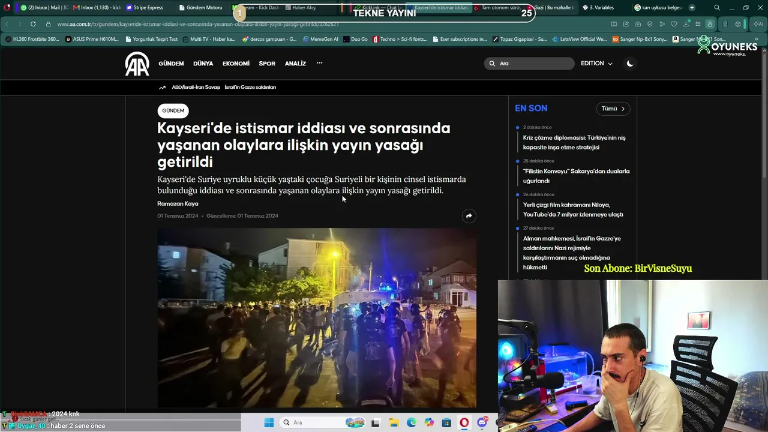The image size is (768, 432).
Task: Open the EDITION dropdown
Action: click(x=596, y=64)
